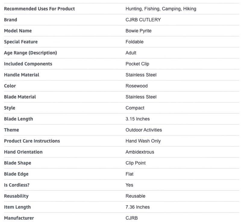Screen dimensions: 241x223
Task: Click the CJRB CUTLERY brand value
Action: 143,20
